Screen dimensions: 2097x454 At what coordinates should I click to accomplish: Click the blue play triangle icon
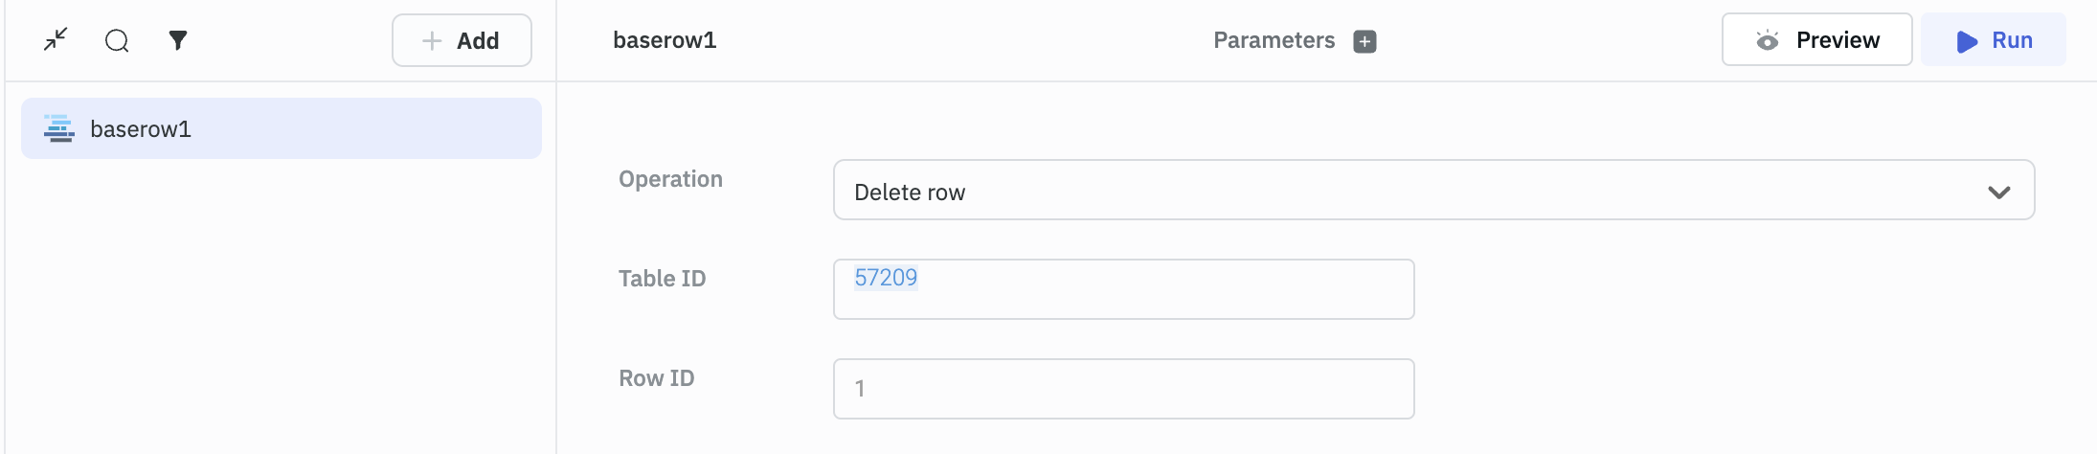pos(1967,41)
